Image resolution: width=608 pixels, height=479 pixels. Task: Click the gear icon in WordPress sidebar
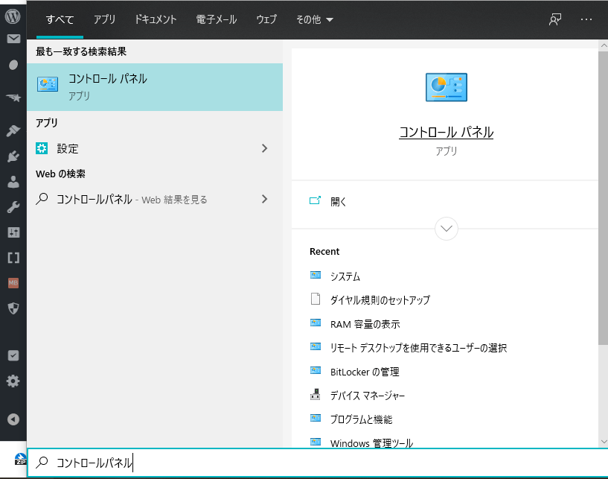(x=13, y=381)
